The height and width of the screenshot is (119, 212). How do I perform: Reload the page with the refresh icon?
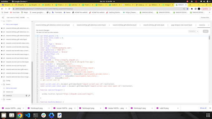9,9
